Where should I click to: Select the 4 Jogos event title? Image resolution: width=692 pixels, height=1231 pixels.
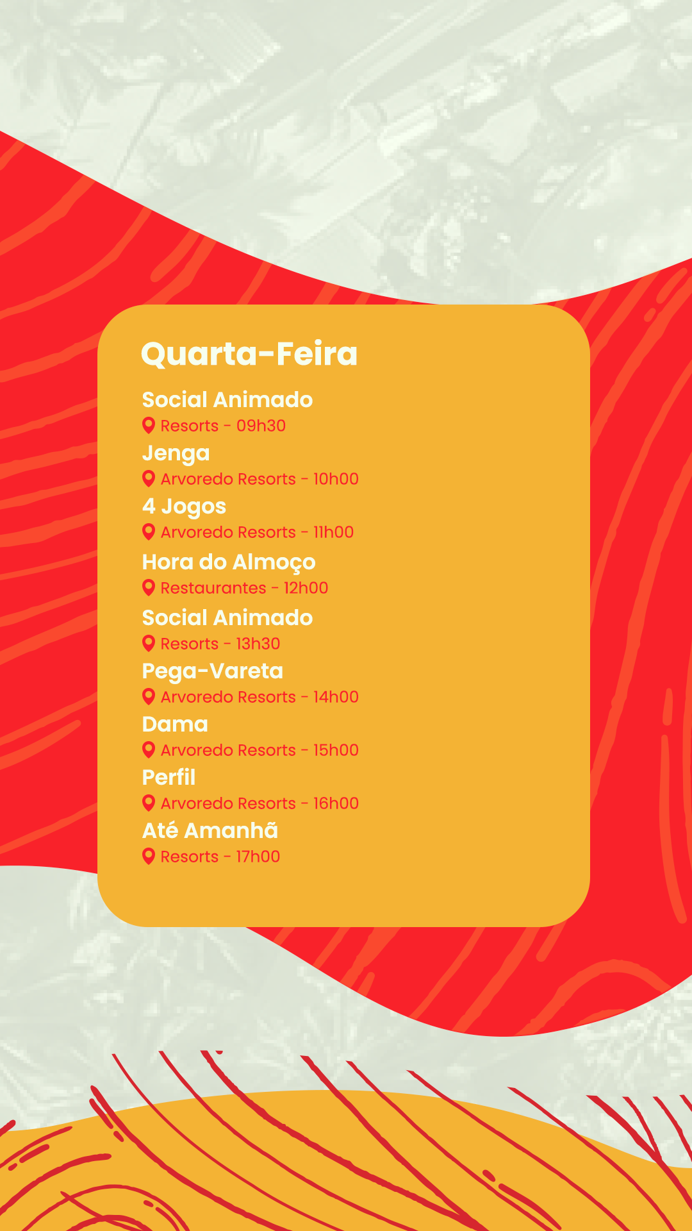[x=184, y=507]
